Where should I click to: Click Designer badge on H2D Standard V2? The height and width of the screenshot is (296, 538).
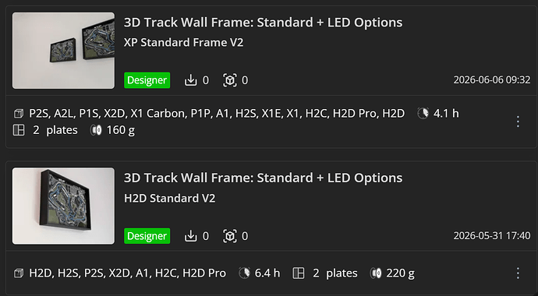point(147,236)
